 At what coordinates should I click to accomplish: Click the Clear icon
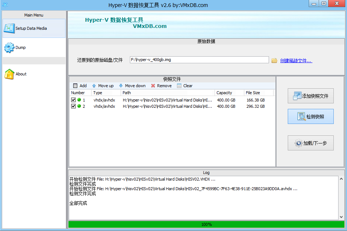[179, 86]
